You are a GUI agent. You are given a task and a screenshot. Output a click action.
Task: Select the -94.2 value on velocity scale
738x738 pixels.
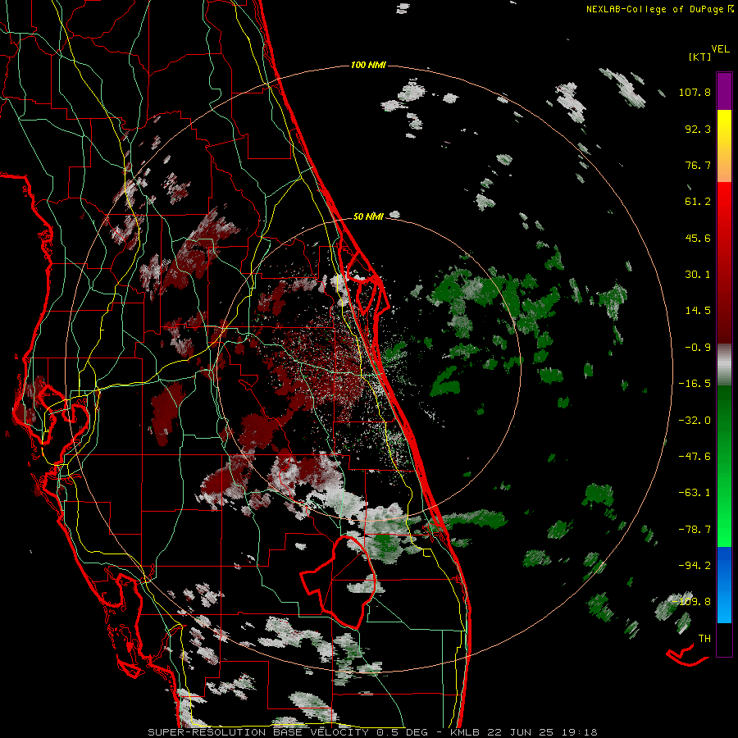(695, 566)
